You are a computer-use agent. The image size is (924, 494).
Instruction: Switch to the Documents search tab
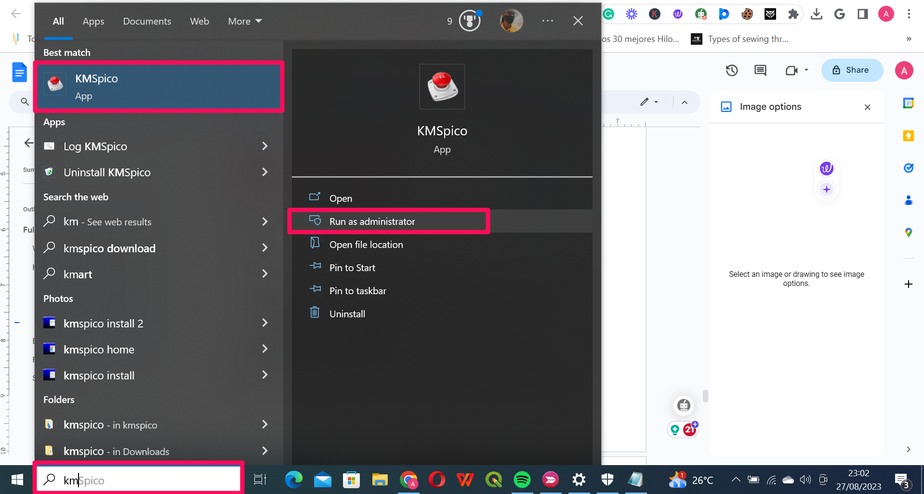(x=147, y=21)
